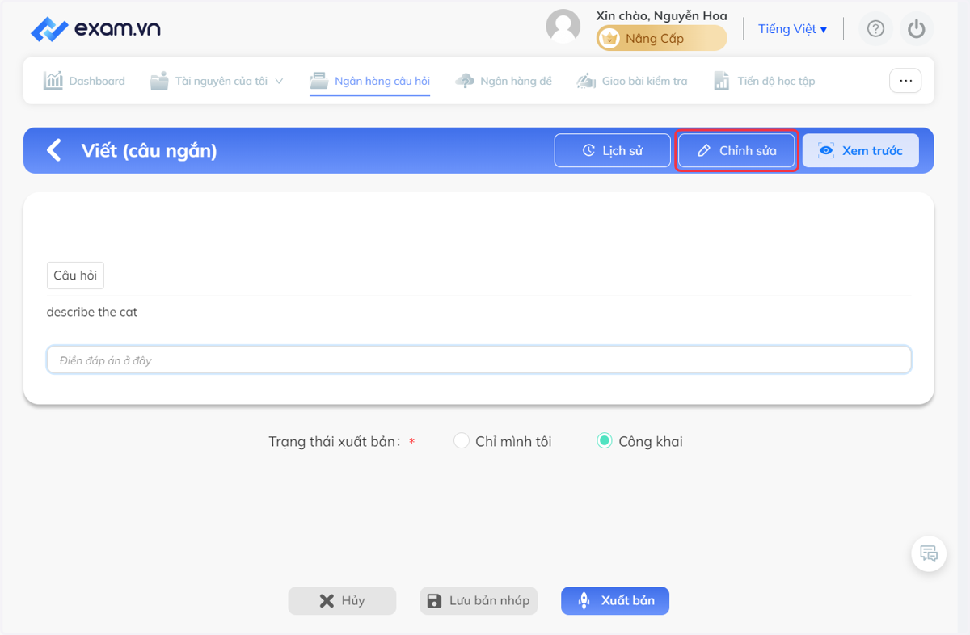970x635 pixels.
Task: Click the 'Xin chào, Nguyễn Hoa' greeting
Action: tap(661, 15)
